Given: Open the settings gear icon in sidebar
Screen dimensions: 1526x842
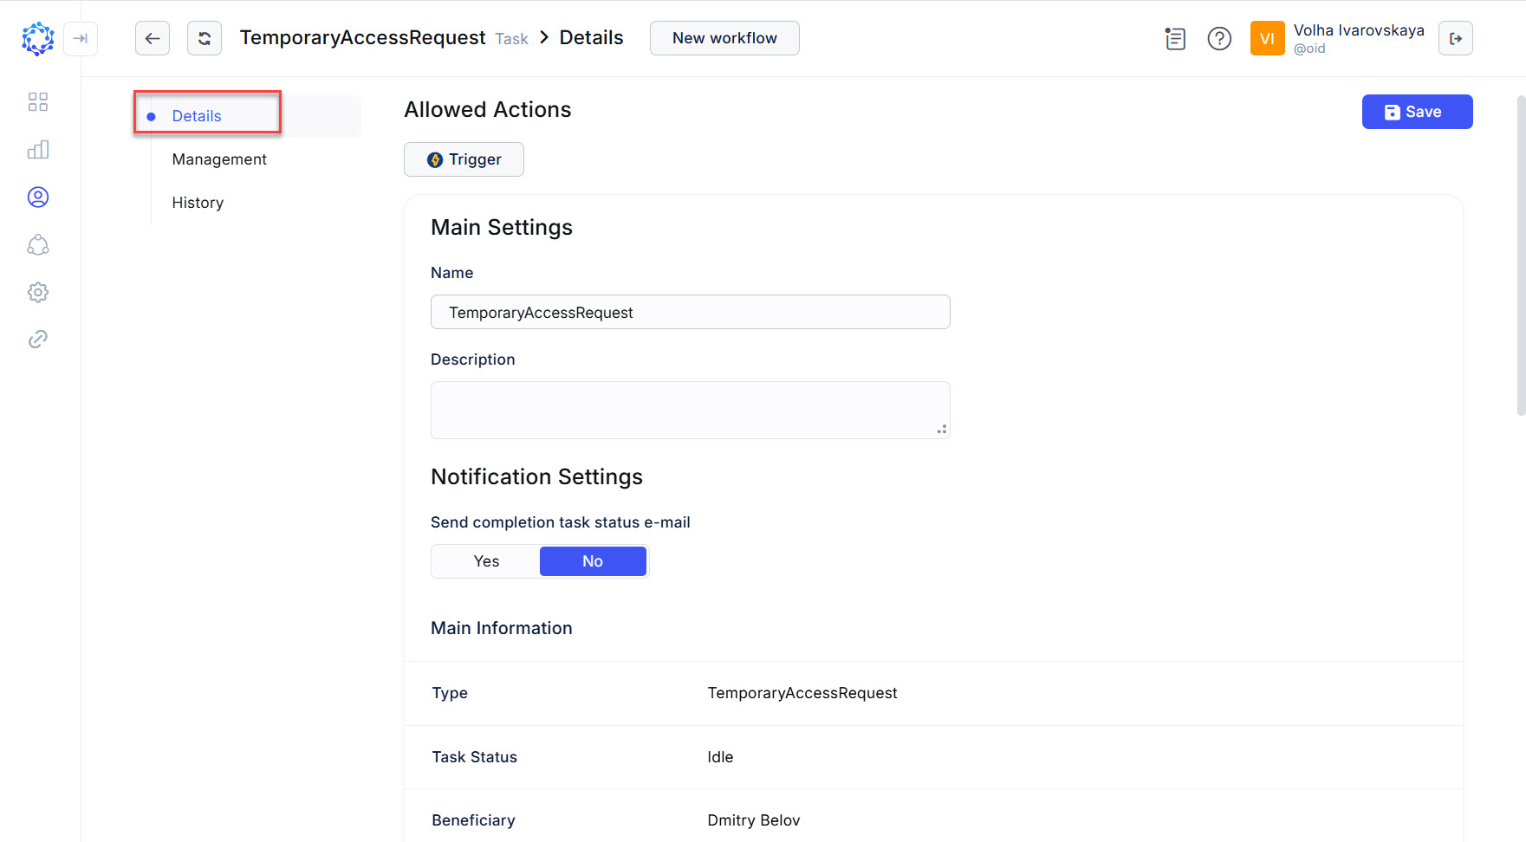Looking at the screenshot, I should click(x=37, y=292).
